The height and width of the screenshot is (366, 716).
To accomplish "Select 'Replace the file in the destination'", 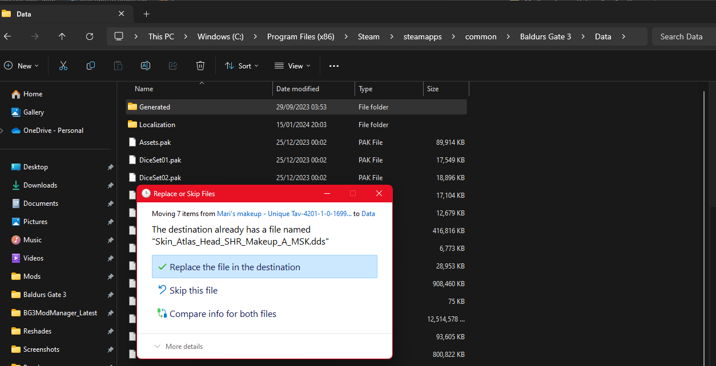I will 264,266.
